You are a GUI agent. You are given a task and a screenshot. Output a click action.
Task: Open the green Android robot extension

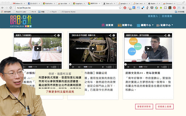point(161,8)
